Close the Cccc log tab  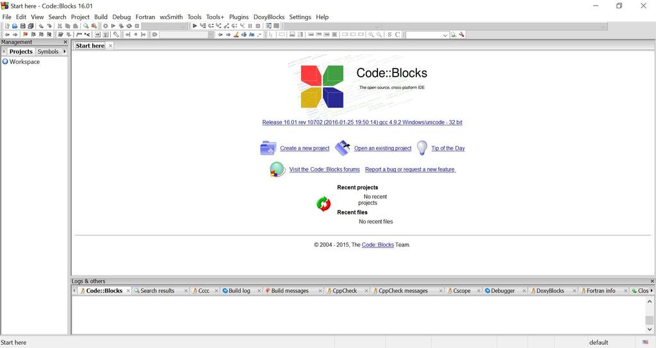[217, 291]
